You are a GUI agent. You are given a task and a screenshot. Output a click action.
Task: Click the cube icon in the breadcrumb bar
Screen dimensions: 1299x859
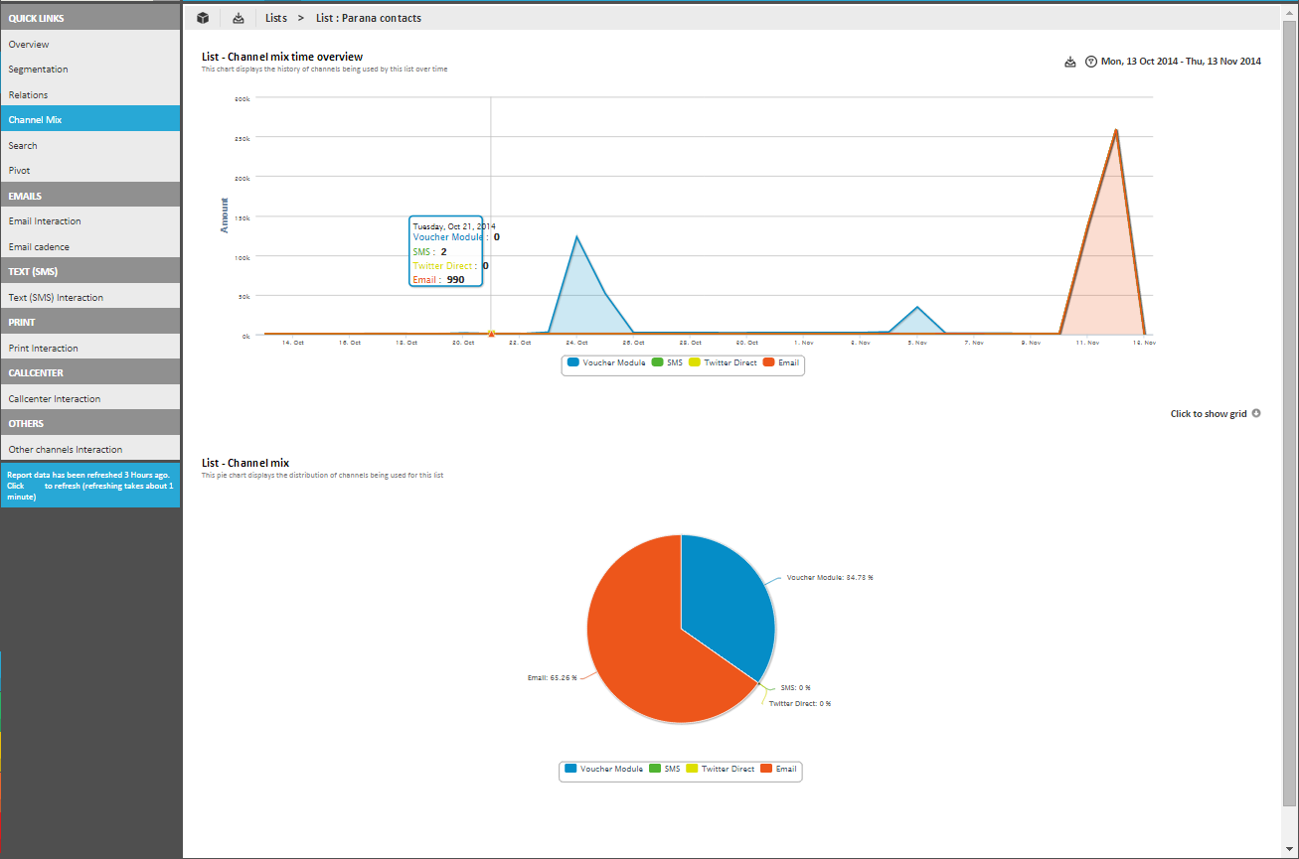point(203,18)
